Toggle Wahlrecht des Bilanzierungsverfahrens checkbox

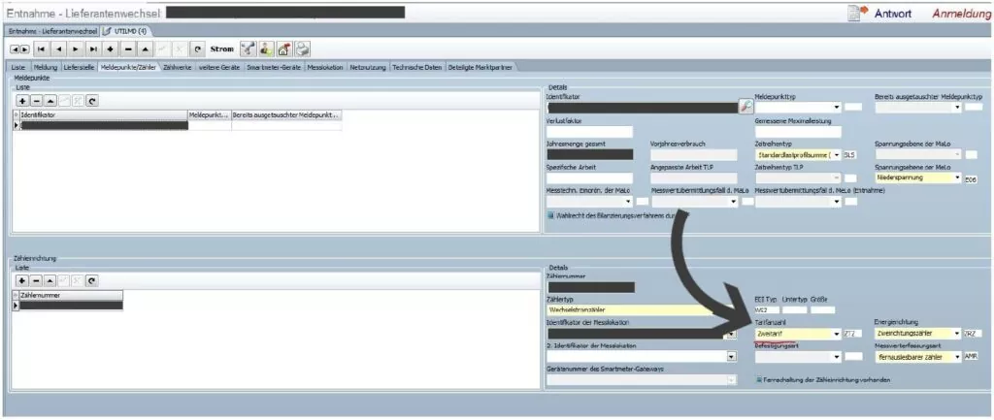pos(550,216)
